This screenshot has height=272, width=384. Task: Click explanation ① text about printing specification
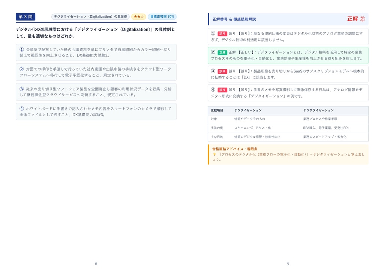tap(287, 37)
